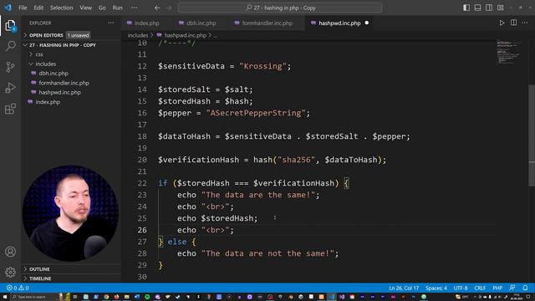Toggle the primary side bar visibility
Viewport: 535px width, 301px height.
tap(466, 8)
